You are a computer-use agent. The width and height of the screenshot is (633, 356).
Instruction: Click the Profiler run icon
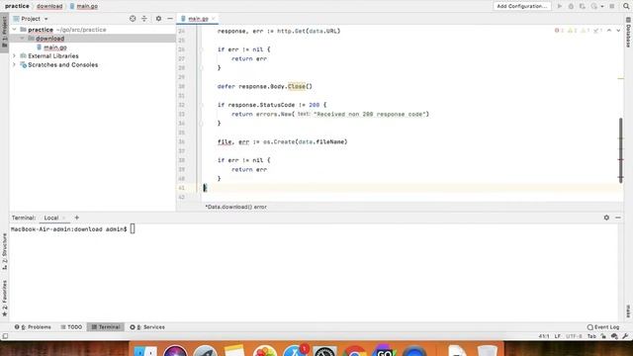pyautogui.click(x=593, y=6)
